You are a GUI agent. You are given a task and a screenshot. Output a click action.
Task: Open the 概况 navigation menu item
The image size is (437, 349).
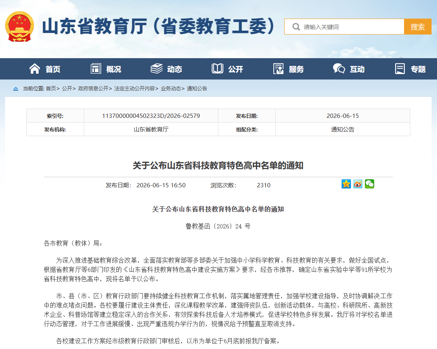(114, 69)
